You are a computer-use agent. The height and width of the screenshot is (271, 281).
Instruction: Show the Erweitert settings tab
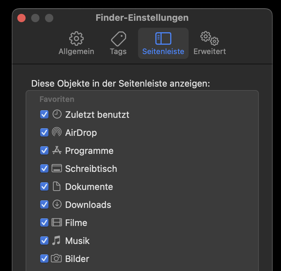(x=209, y=44)
